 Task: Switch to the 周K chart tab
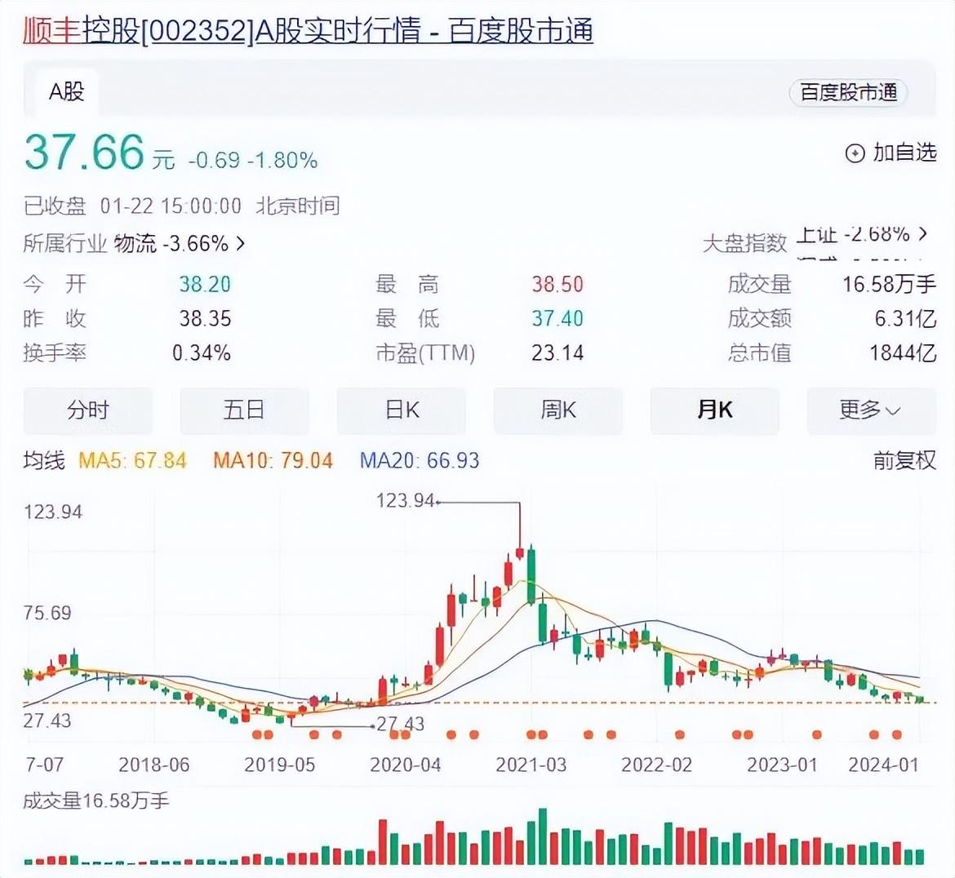tap(557, 410)
